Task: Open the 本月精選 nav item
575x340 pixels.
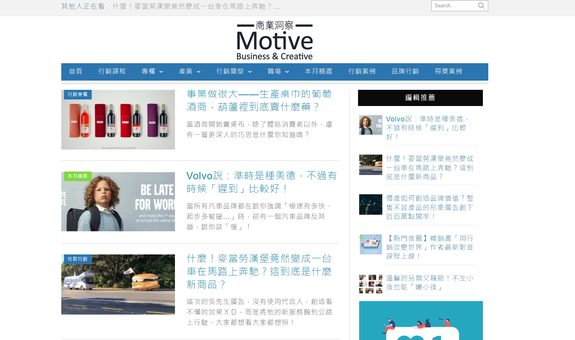Action: [319, 71]
